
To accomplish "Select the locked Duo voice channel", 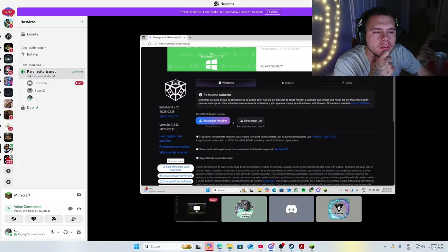I will [x=52, y=107].
